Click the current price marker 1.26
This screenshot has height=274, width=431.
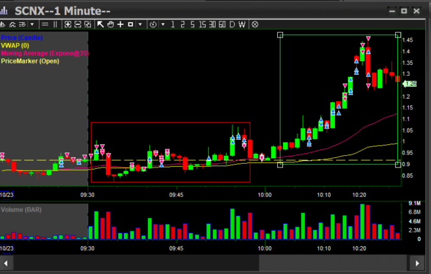click(410, 84)
